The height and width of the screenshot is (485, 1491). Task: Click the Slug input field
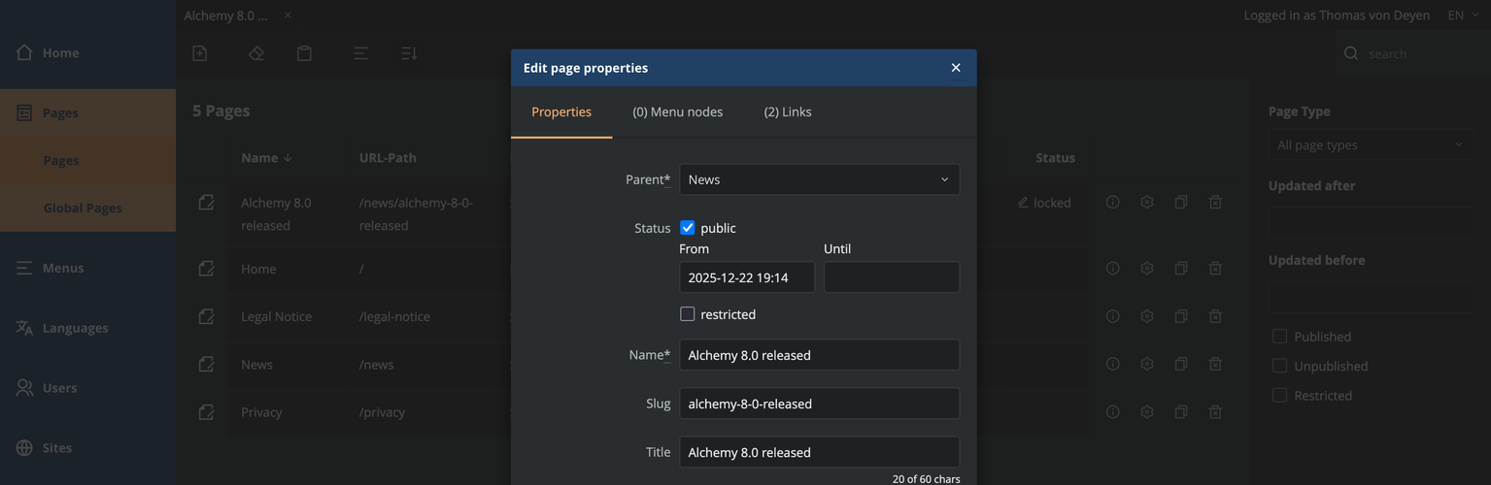point(819,404)
